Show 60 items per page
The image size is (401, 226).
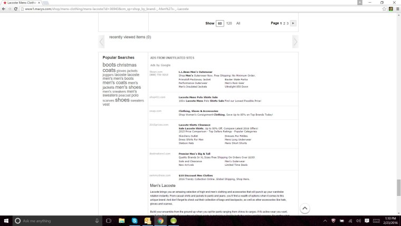pos(220,23)
